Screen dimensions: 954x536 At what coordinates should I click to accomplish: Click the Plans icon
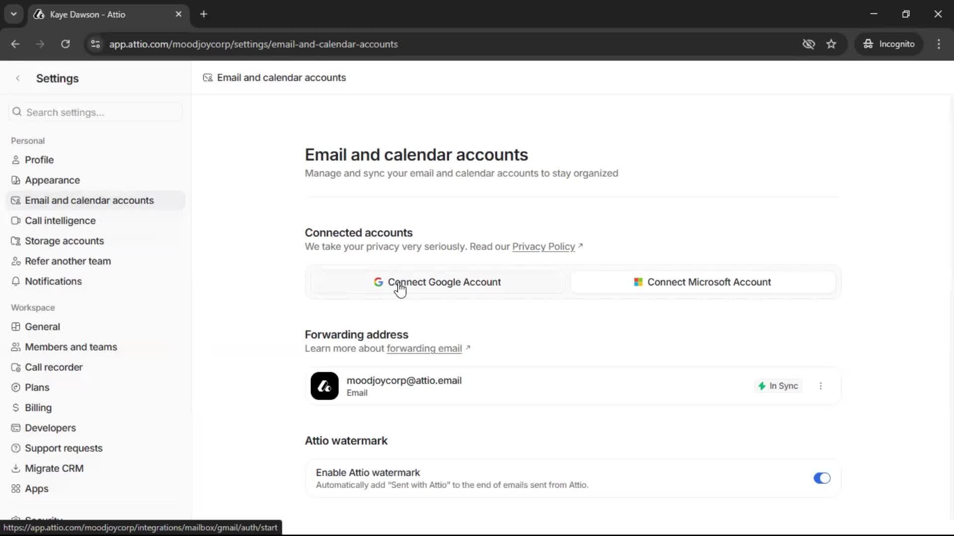[16, 388]
